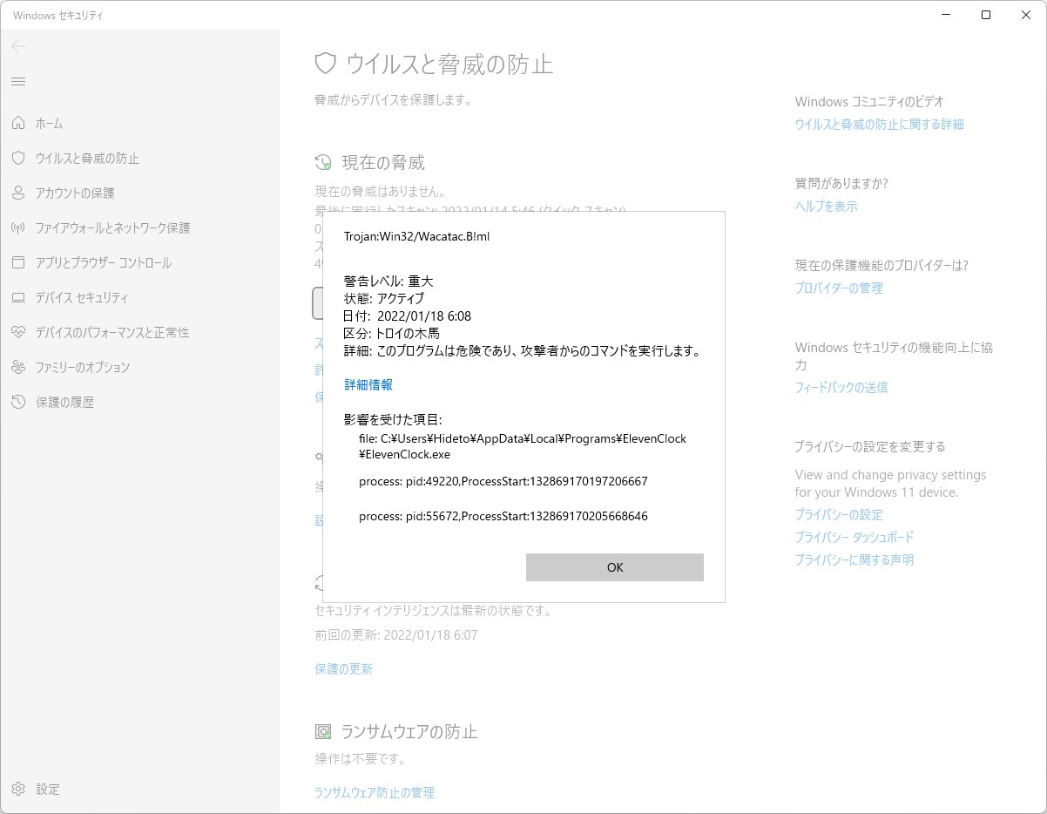Open ファイアウォールとネットワーク保護 in the sidebar
This screenshot has height=814, width=1047.
coord(96,227)
